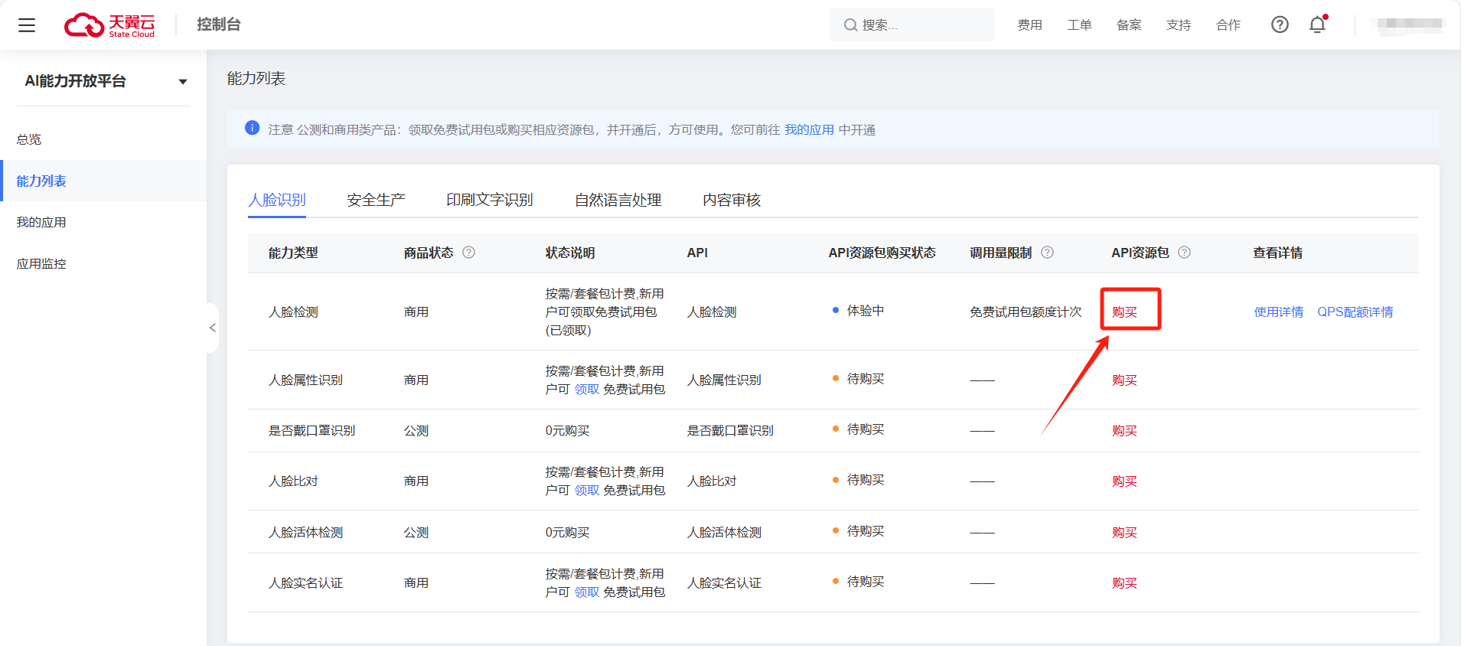1461x646 pixels.
Task: Switch to the 印刷文字识别 tab
Action: [x=490, y=200]
